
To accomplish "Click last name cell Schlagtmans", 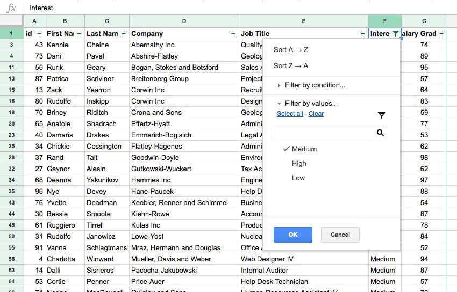I will pos(107,248).
